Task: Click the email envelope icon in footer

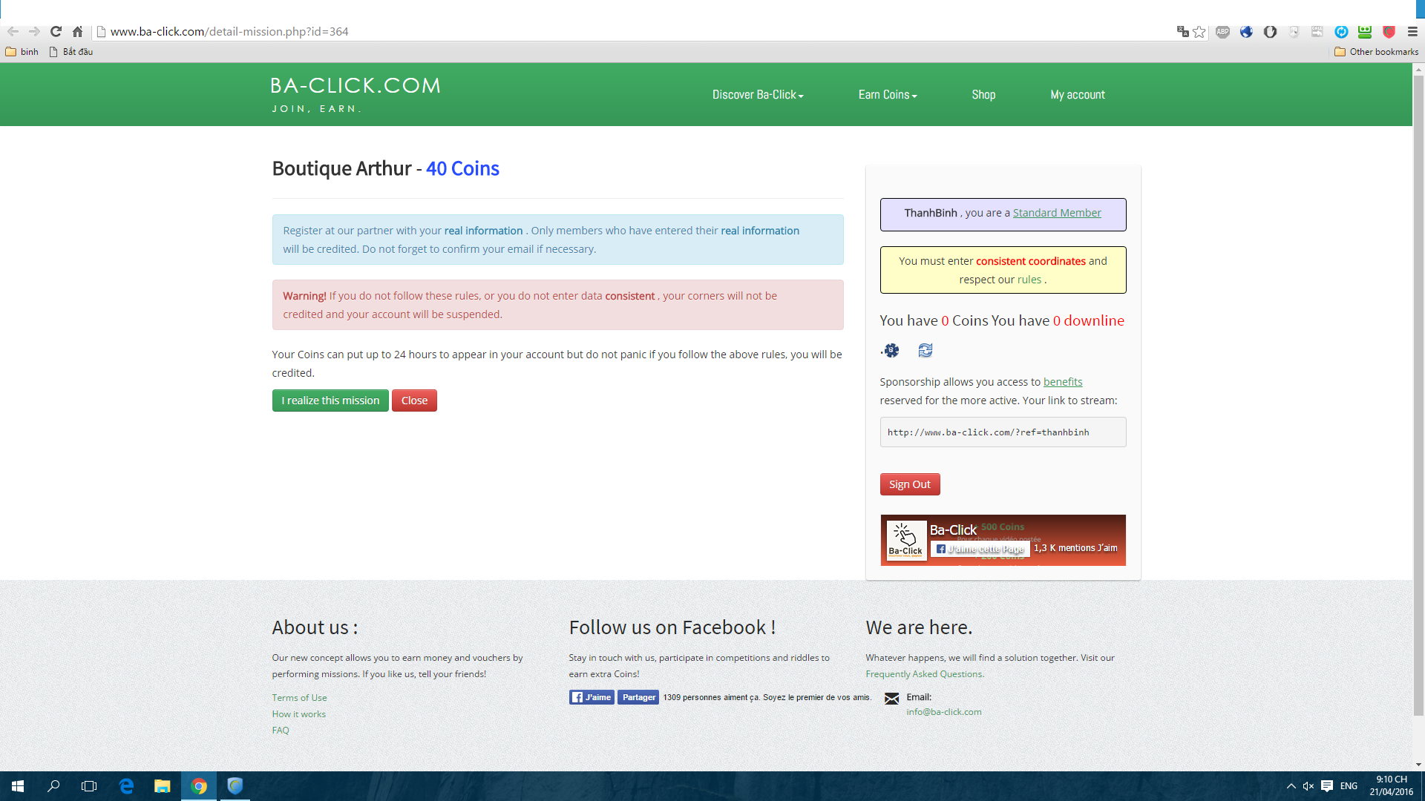Action: point(891,699)
